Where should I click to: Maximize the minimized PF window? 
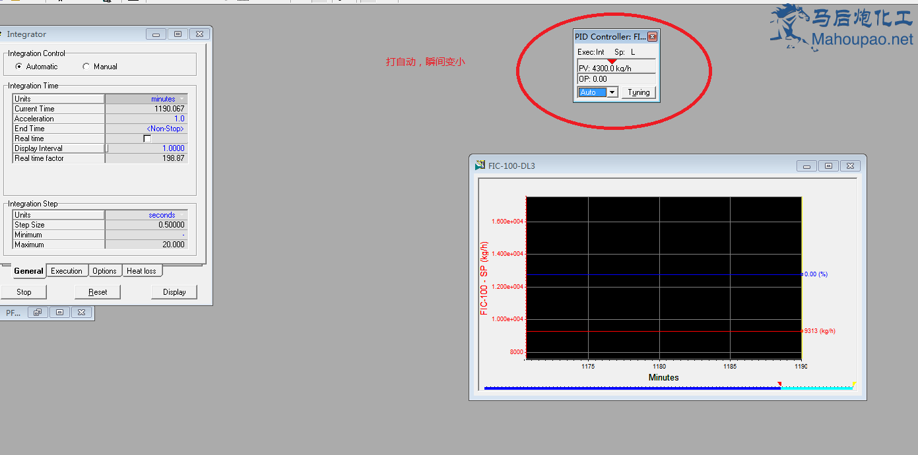(59, 313)
